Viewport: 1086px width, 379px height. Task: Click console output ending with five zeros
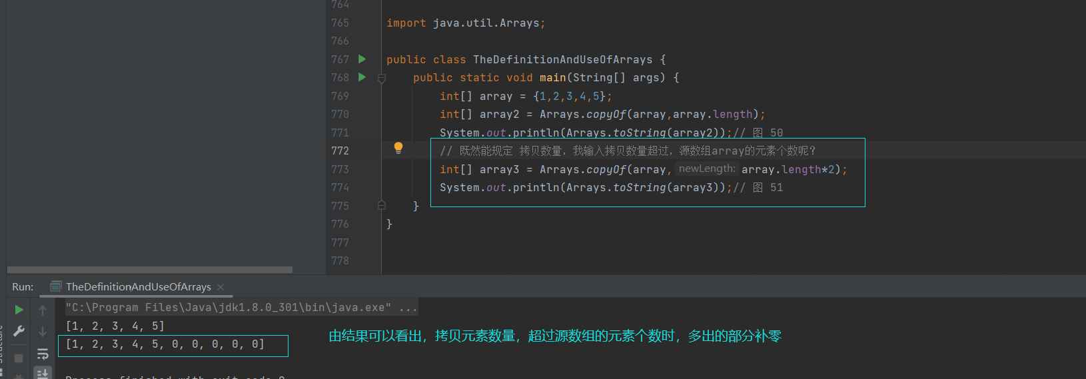tap(165, 344)
